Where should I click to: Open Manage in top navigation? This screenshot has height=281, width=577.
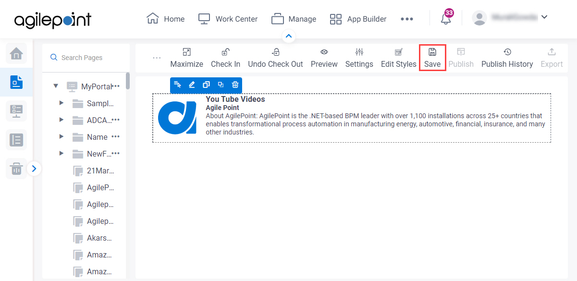click(294, 19)
